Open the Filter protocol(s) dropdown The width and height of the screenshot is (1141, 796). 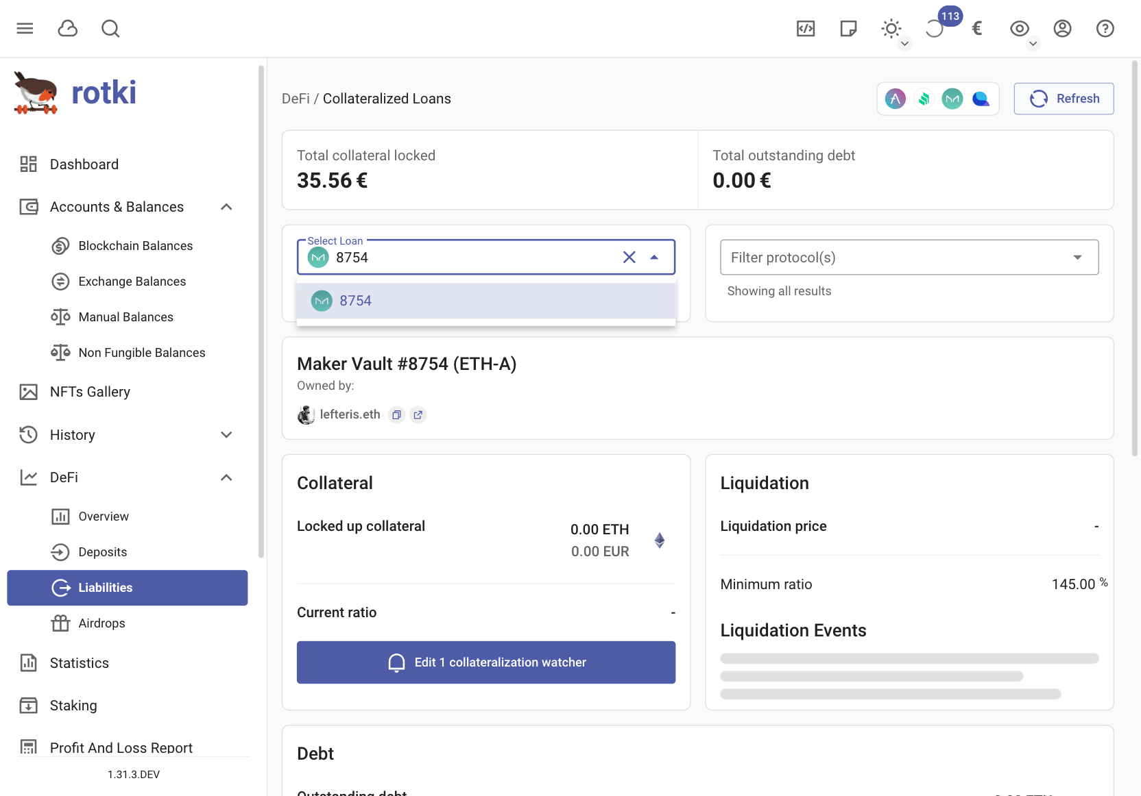[909, 258]
